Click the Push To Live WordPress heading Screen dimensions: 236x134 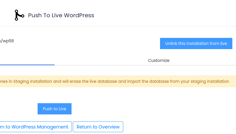click(61, 15)
